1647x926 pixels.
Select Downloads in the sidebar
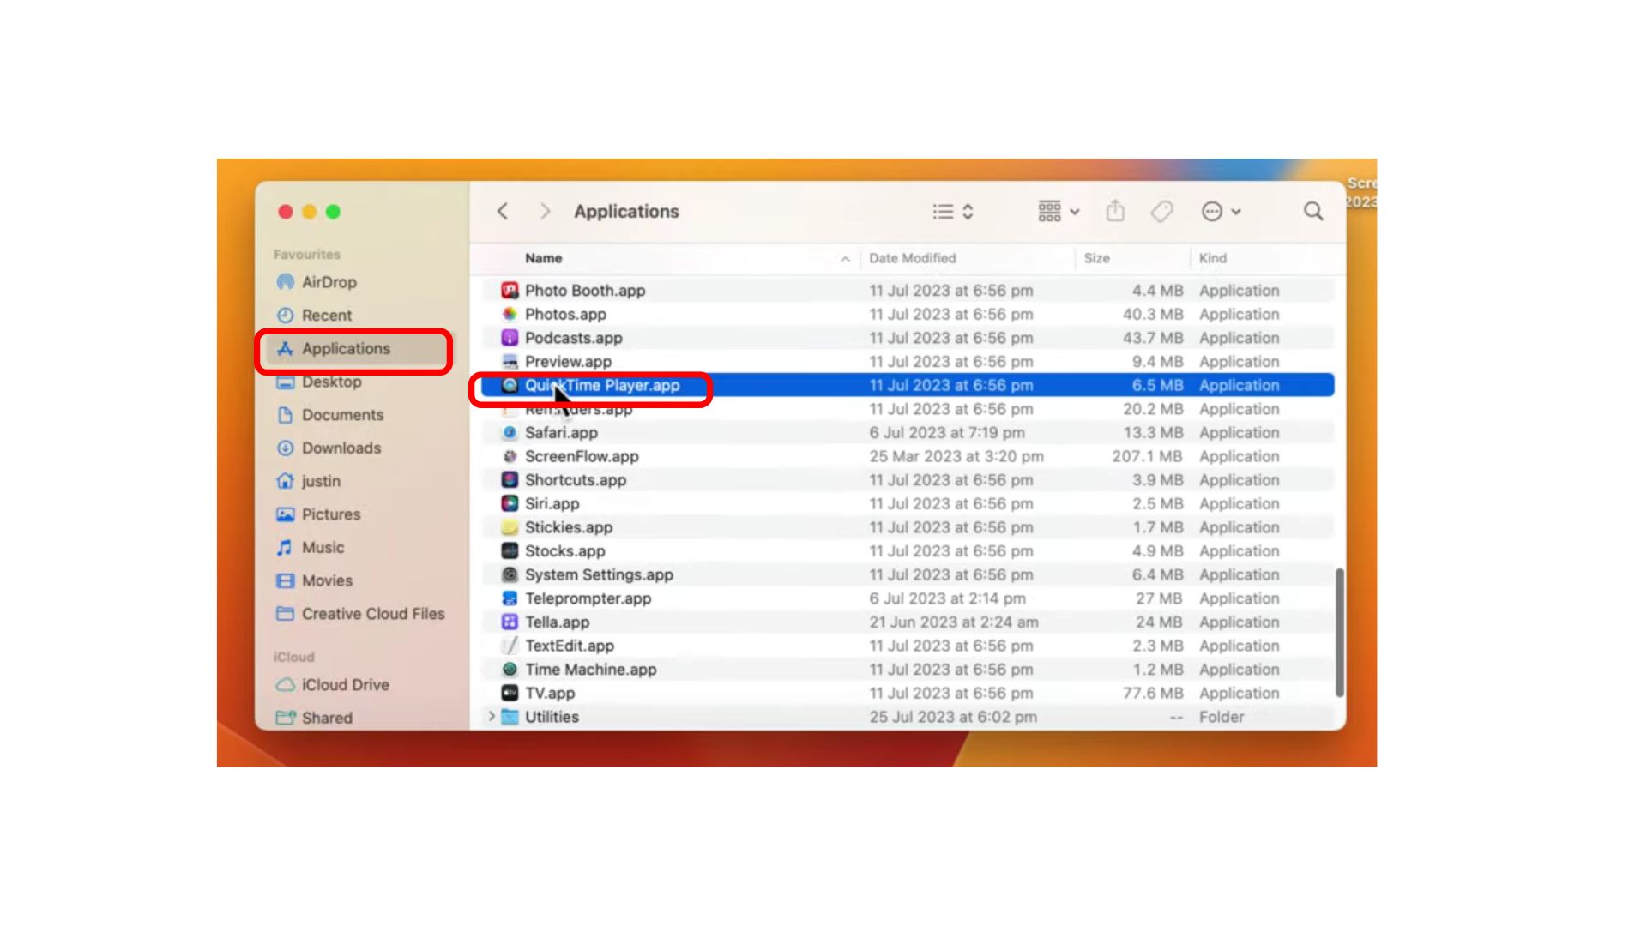coord(341,448)
